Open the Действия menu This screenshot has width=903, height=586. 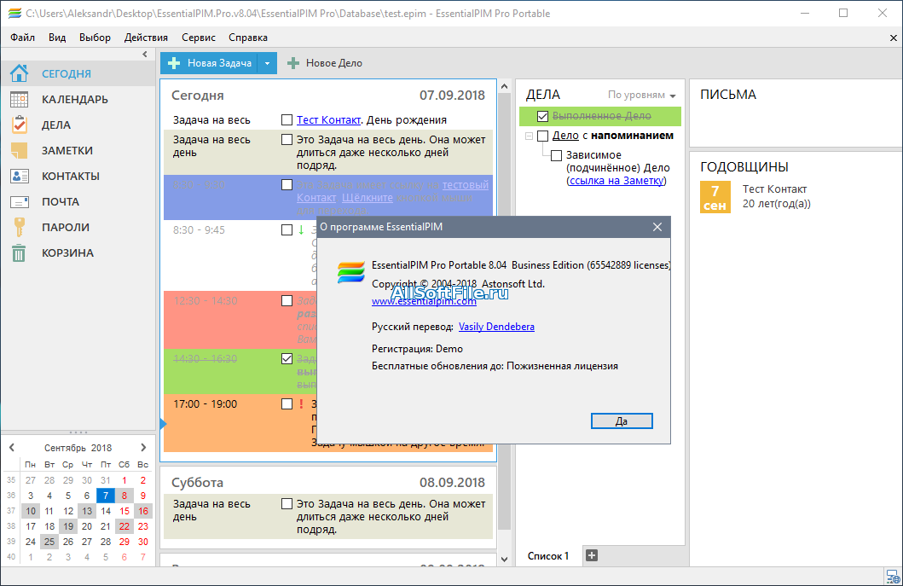[146, 38]
